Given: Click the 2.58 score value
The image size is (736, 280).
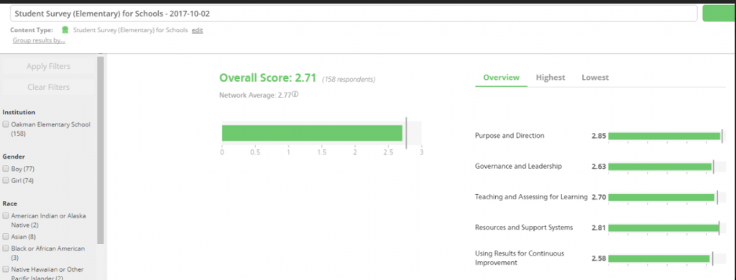Looking at the screenshot, I should click(599, 258).
